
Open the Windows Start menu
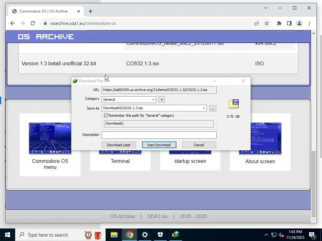tap(8, 235)
